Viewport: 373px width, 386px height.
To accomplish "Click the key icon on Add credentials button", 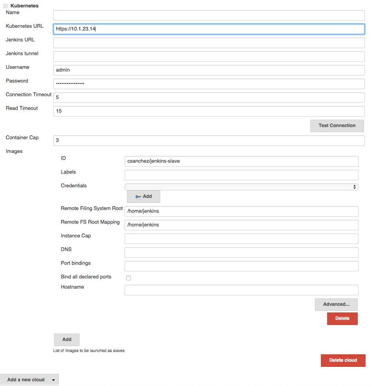I will [x=138, y=196].
